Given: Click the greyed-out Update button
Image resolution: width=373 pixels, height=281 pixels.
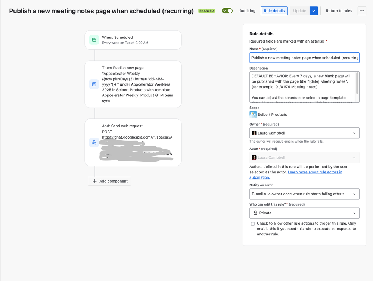Looking at the screenshot, I should [x=299, y=11].
